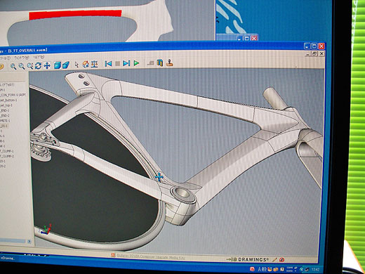Open the Stamp tool icon
The height and width of the screenshot is (274, 365).
[x=170, y=63]
